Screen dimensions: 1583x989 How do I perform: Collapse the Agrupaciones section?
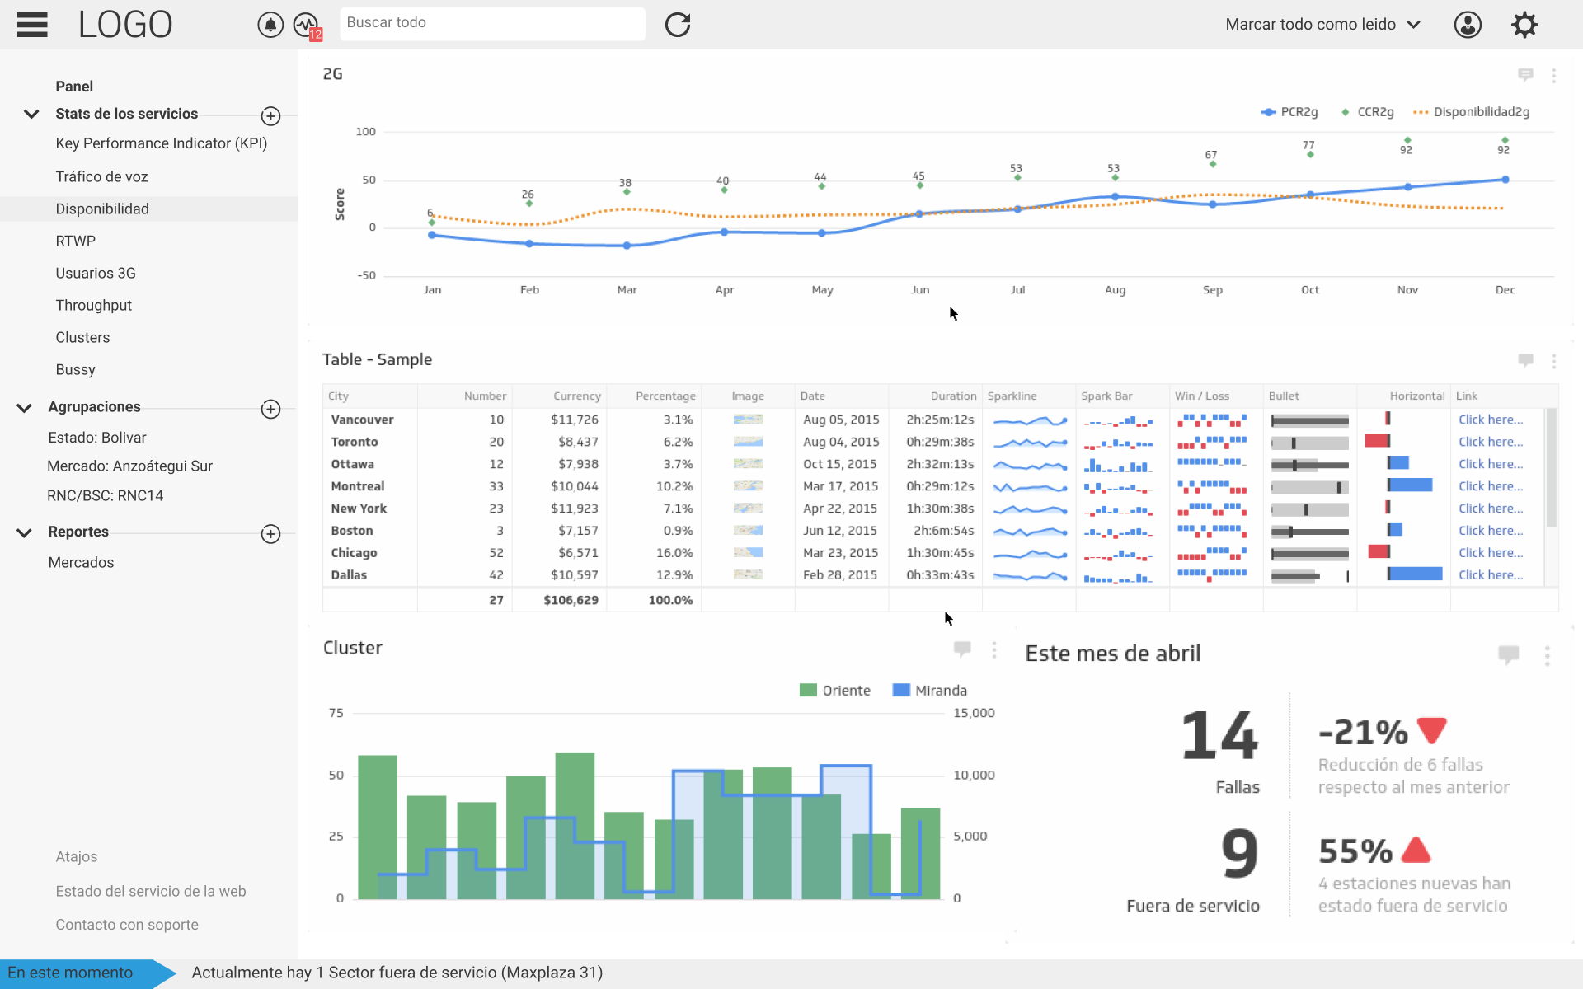[x=25, y=408]
